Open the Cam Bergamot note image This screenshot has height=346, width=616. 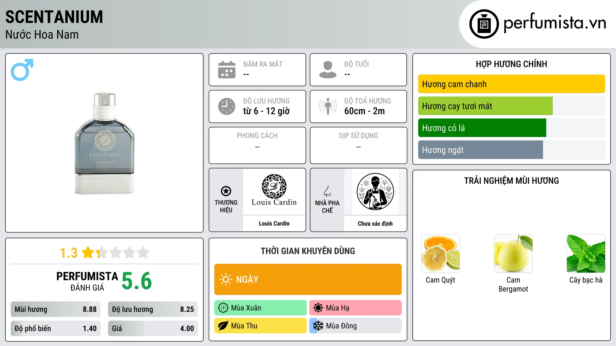coord(513,253)
